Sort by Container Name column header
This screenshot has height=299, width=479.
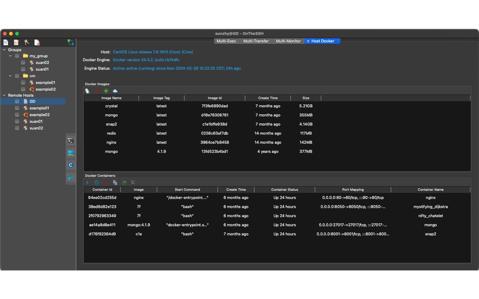click(x=431, y=189)
